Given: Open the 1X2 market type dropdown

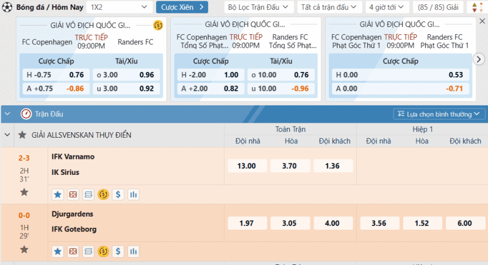Looking at the screenshot, I should (119, 7).
